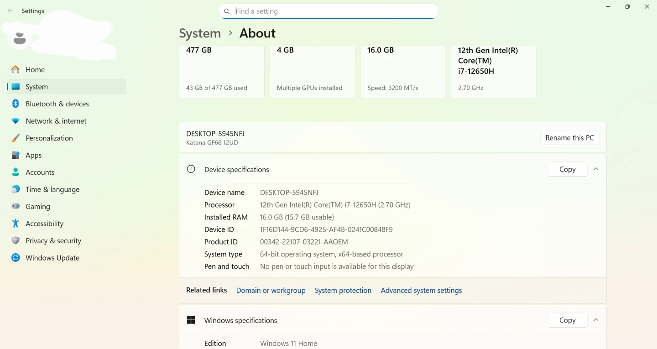Viewport: 657px width, 349px height.
Task: Click the back arrow in the title bar
Action: (x=10, y=11)
